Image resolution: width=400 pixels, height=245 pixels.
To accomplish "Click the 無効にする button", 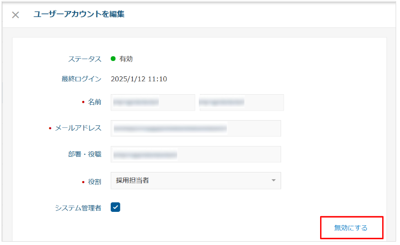I will point(351,228).
